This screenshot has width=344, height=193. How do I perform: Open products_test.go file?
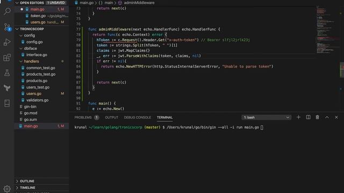41,74
